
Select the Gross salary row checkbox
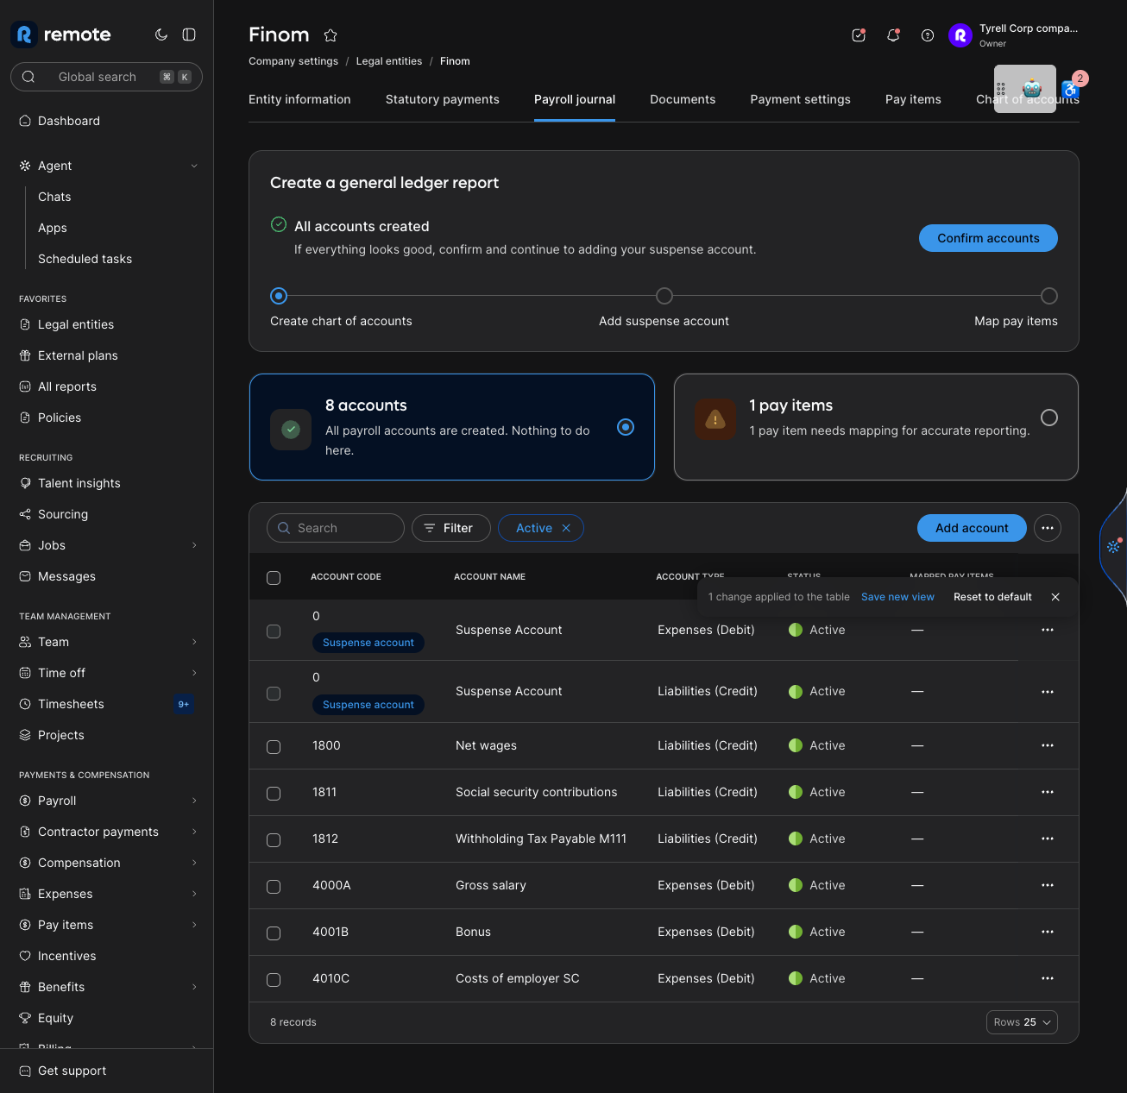click(274, 887)
